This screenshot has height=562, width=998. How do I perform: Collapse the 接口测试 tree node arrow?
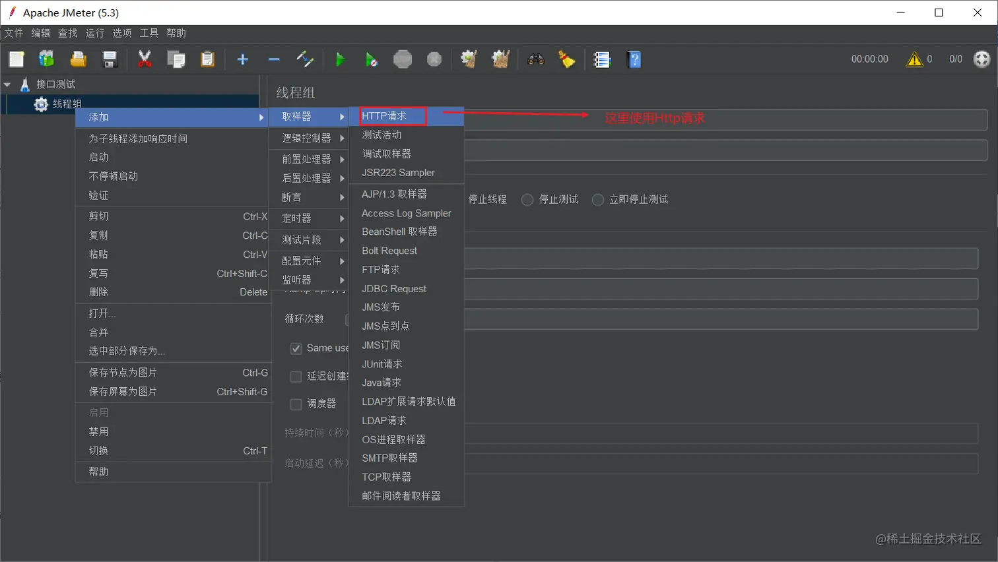7,84
